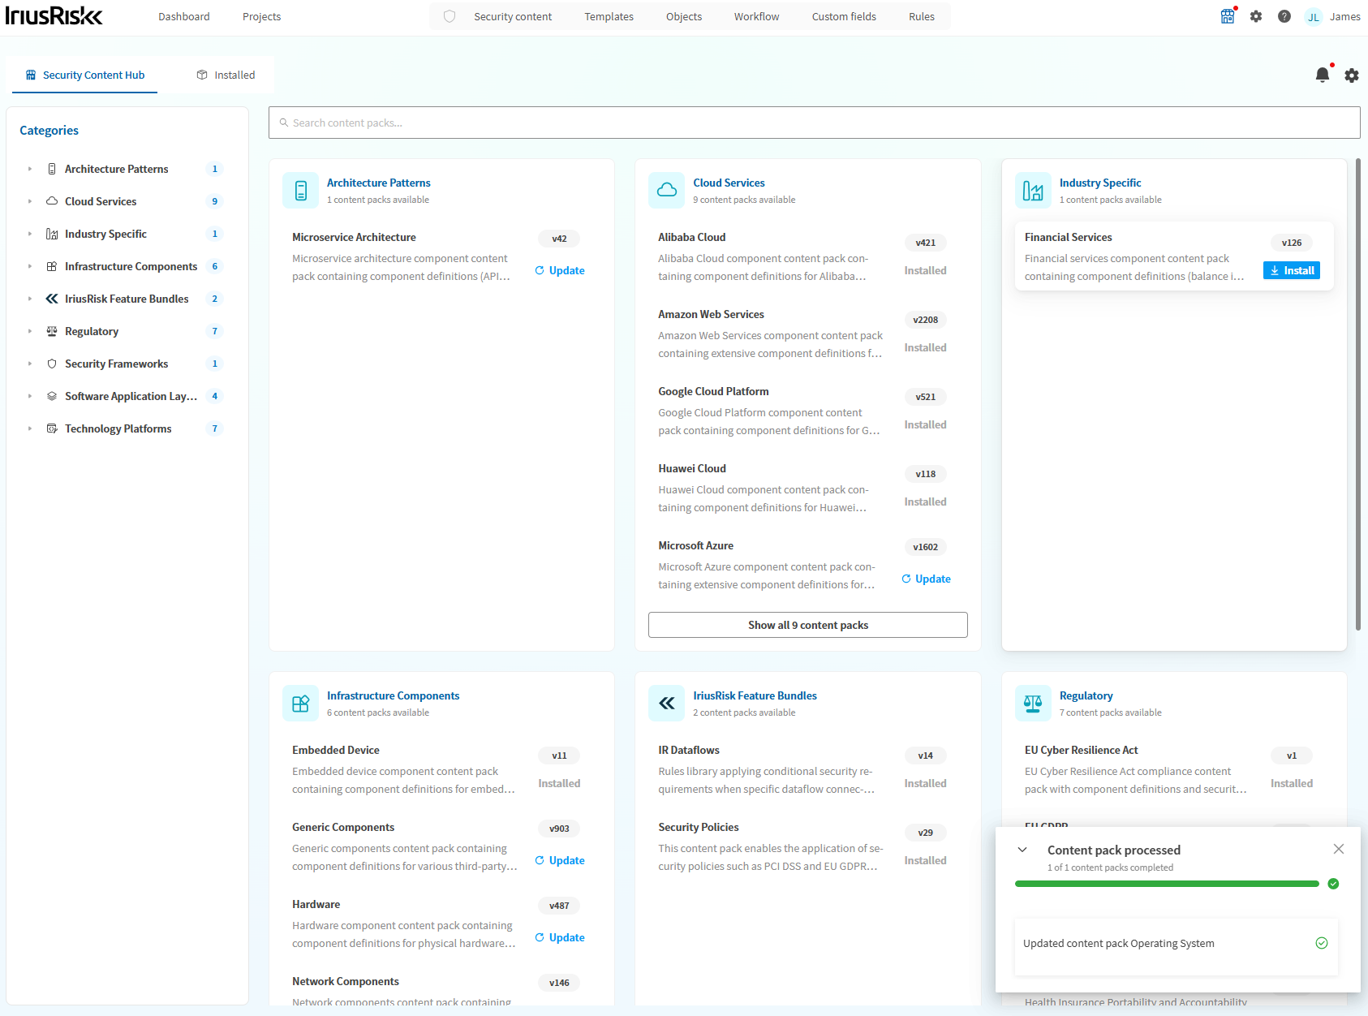The height and width of the screenshot is (1016, 1368).
Task: Click the Infrastructure Components sidebar icon
Action: 52,266
